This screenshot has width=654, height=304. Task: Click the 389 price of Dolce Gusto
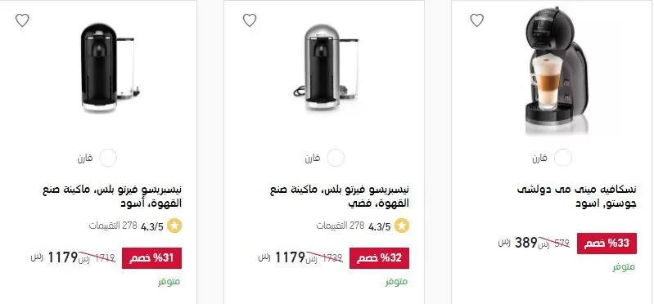(x=525, y=243)
